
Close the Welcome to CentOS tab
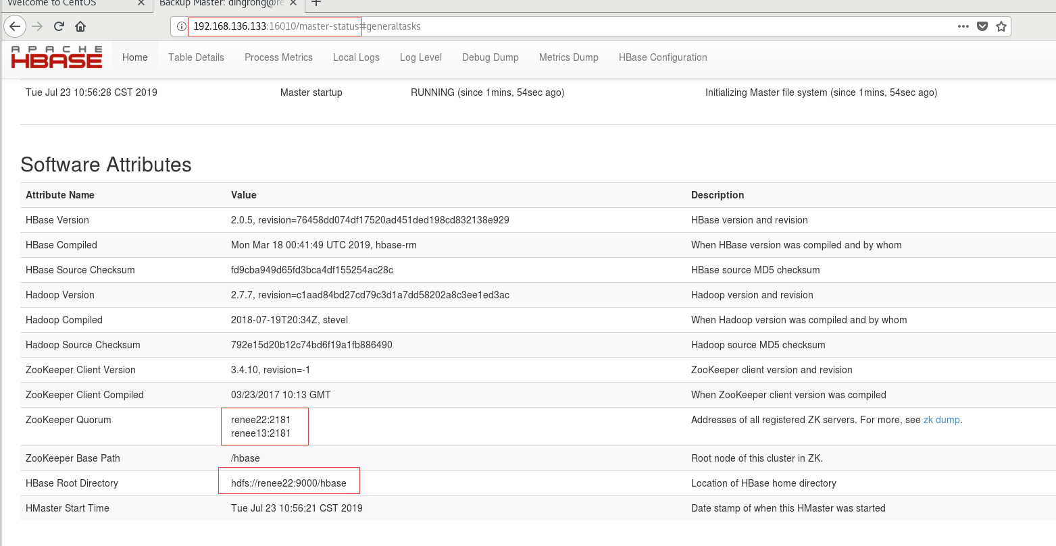pos(141,3)
